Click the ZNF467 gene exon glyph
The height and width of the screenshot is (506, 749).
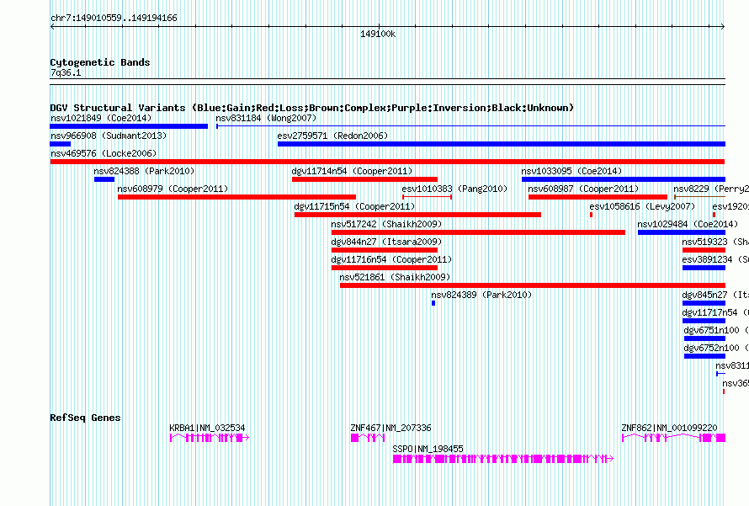click(368, 438)
